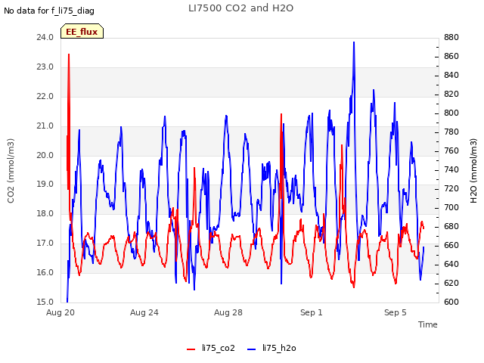Click the 880 H2O axis value
The height and width of the screenshot is (363, 484).
click(x=451, y=38)
